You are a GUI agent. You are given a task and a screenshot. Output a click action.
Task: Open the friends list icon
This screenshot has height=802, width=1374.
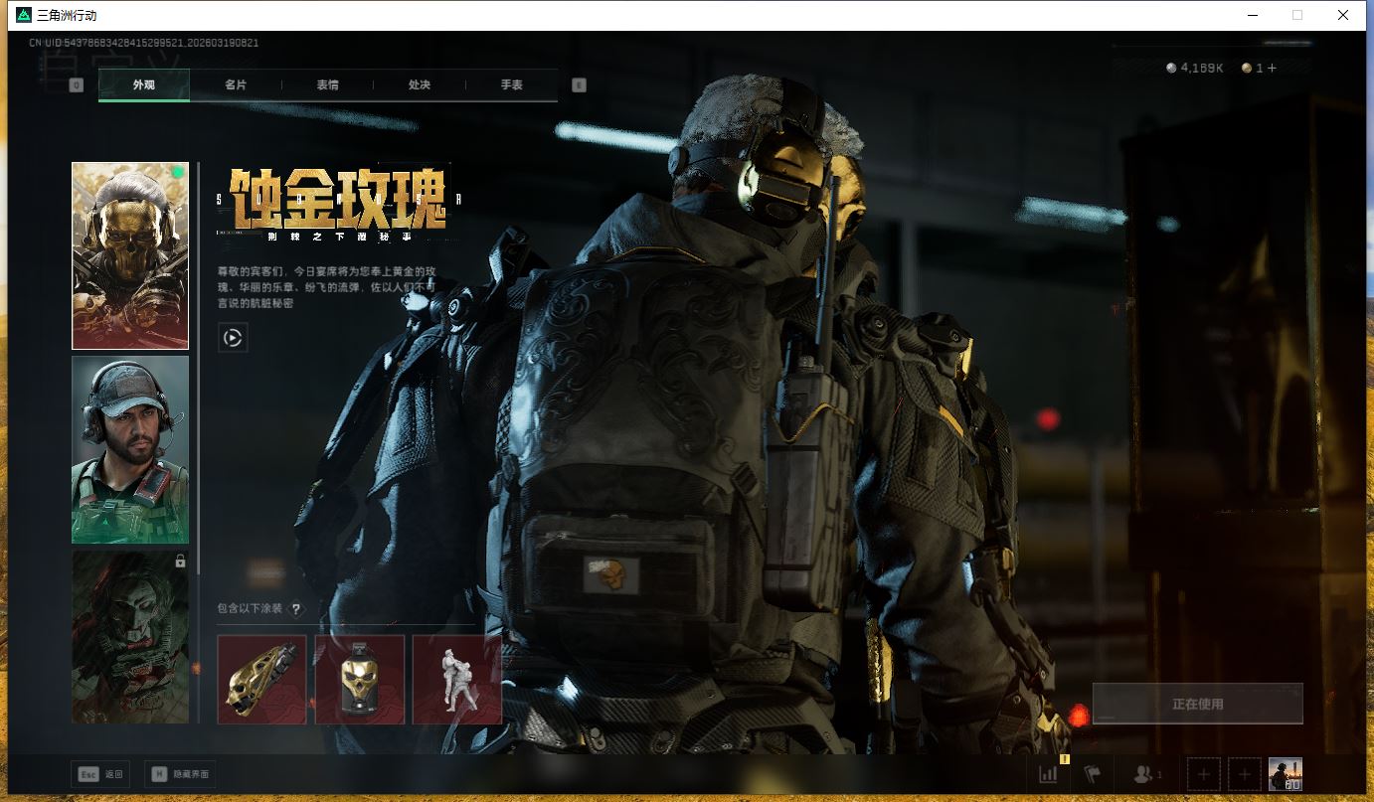pyautogui.click(x=1146, y=774)
